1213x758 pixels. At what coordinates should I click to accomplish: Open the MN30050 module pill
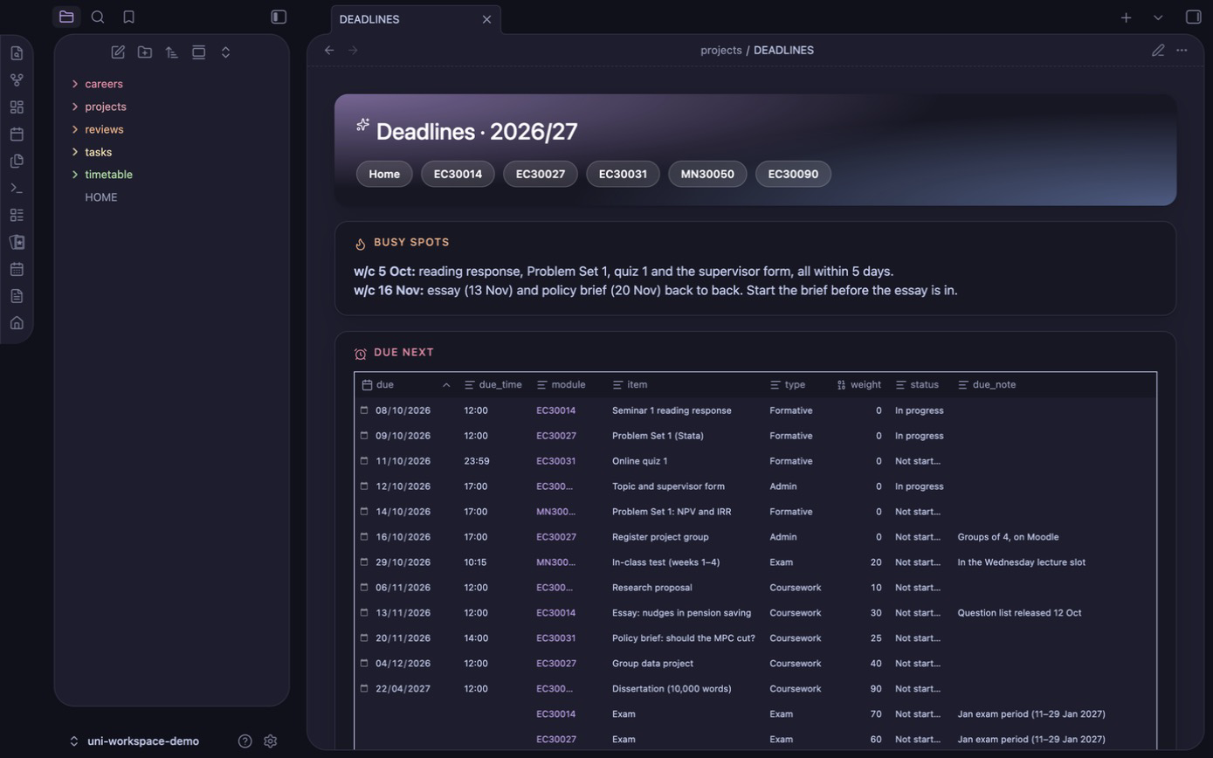[x=707, y=174]
